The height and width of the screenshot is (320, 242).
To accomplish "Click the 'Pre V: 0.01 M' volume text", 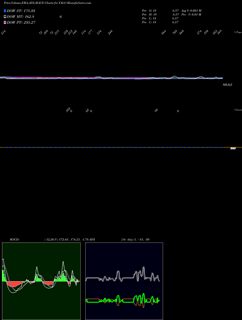I will [x=191, y=15].
